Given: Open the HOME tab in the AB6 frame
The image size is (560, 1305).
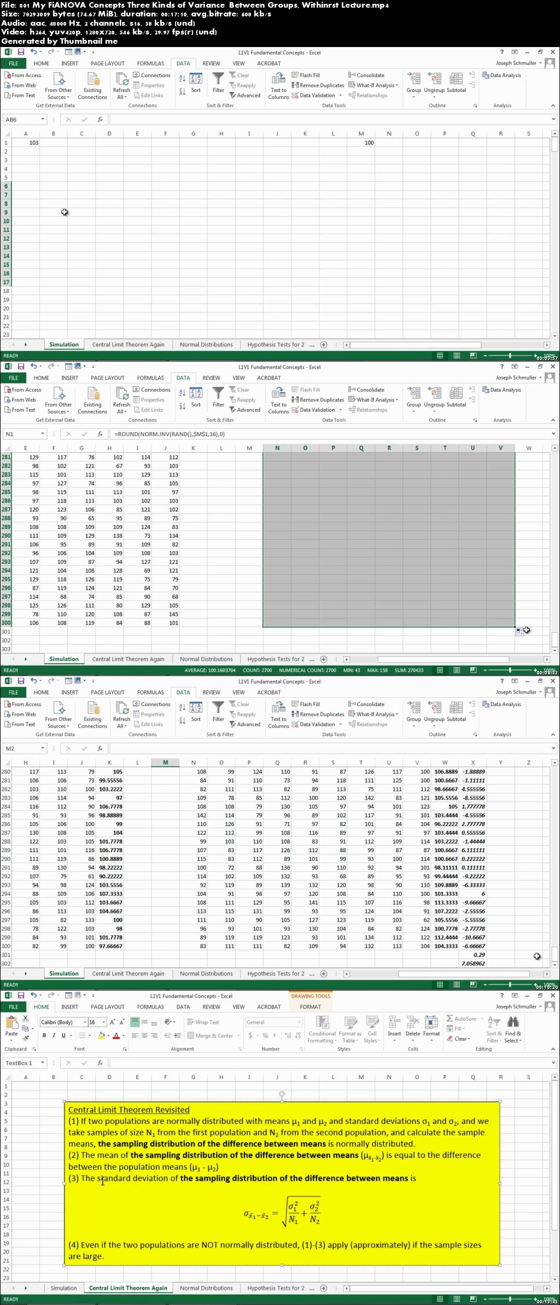Looking at the screenshot, I should tap(41, 63).
